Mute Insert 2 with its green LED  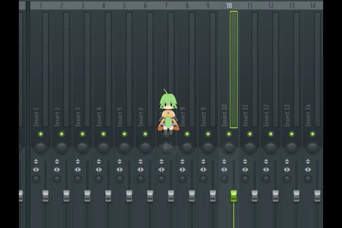62,134
